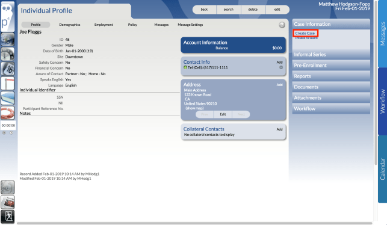
Task: Expand the Informal Series section
Action: point(331,55)
